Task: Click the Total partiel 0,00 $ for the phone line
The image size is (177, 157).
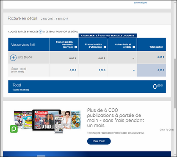Action: click(161, 57)
